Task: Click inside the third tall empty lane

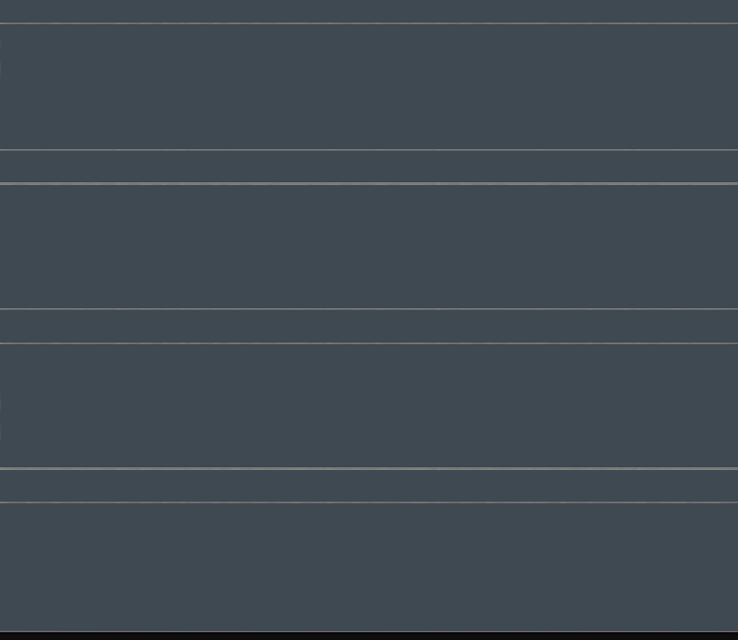Action: 369,406
